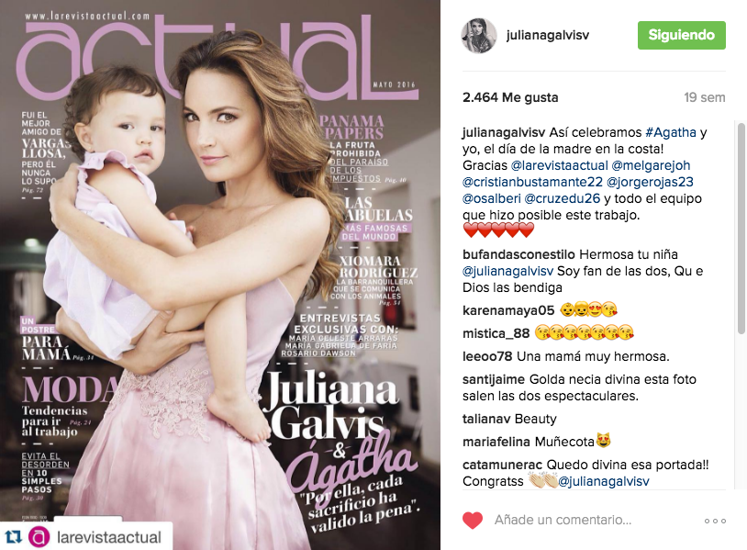Open the #Agatha hashtag link
The image size is (747, 550).
[671, 132]
